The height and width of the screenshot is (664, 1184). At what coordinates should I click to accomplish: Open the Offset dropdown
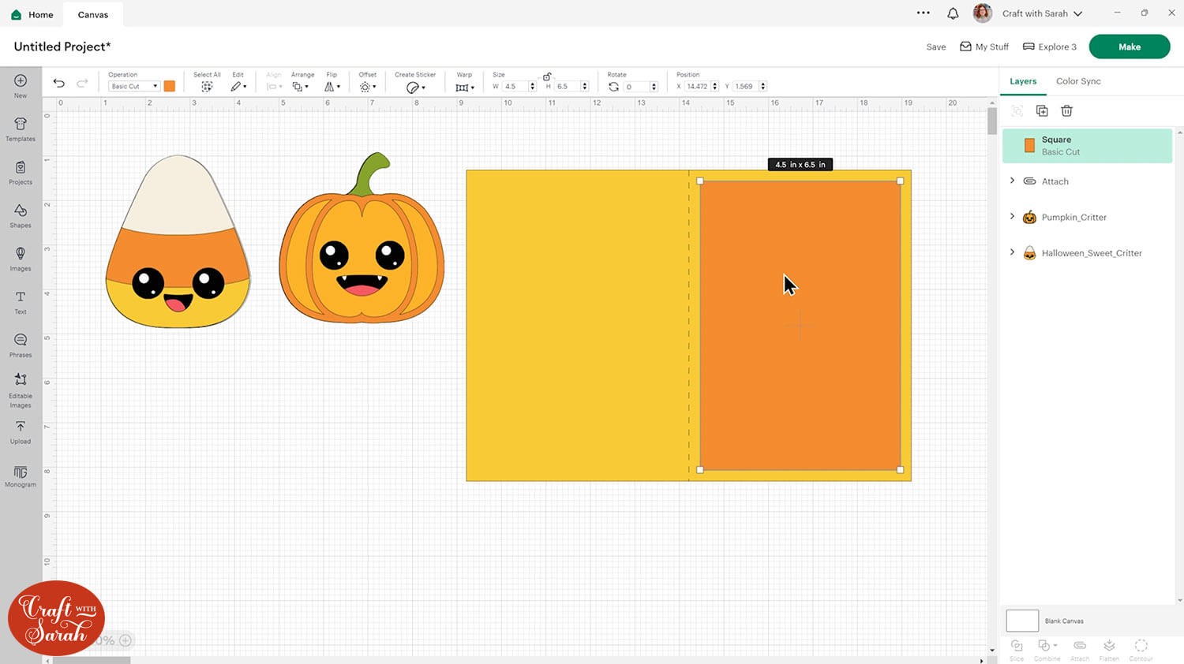tap(367, 87)
